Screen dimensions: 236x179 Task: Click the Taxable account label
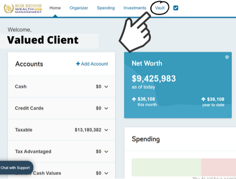pos(24,130)
